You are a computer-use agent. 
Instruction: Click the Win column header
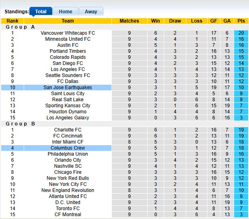click(x=155, y=21)
